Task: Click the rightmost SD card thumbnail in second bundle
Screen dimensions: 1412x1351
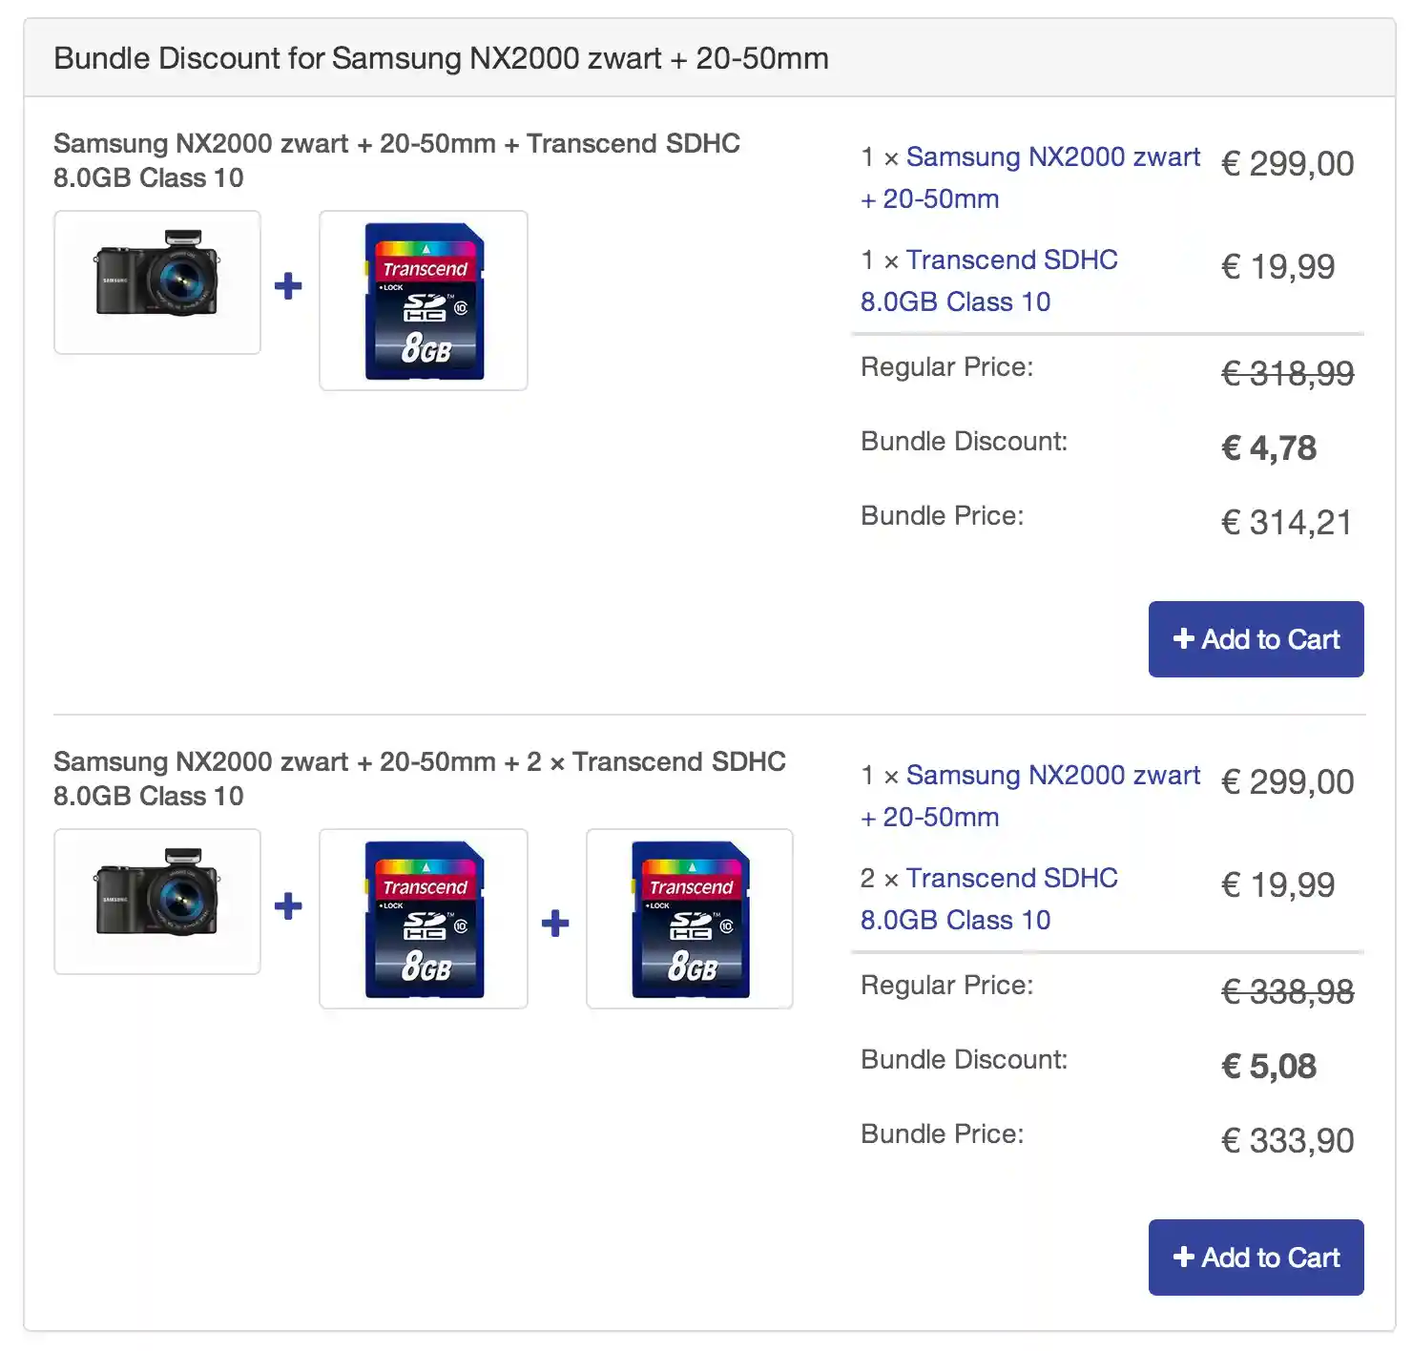Action: click(690, 919)
